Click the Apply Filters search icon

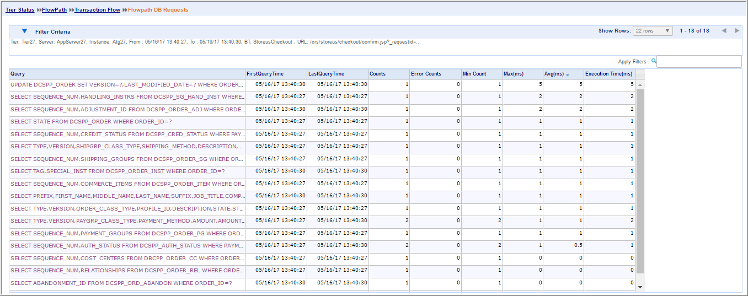pos(654,61)
